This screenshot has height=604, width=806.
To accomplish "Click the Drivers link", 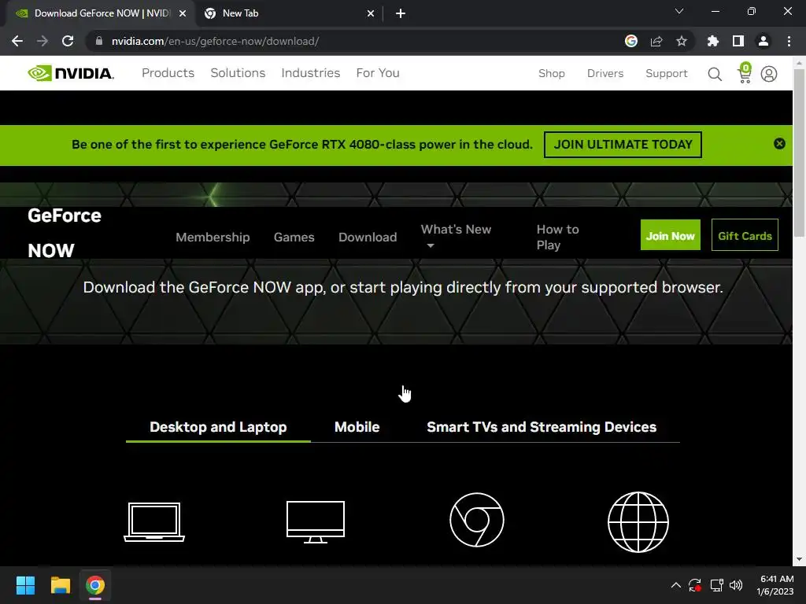I will click(605, 73).
